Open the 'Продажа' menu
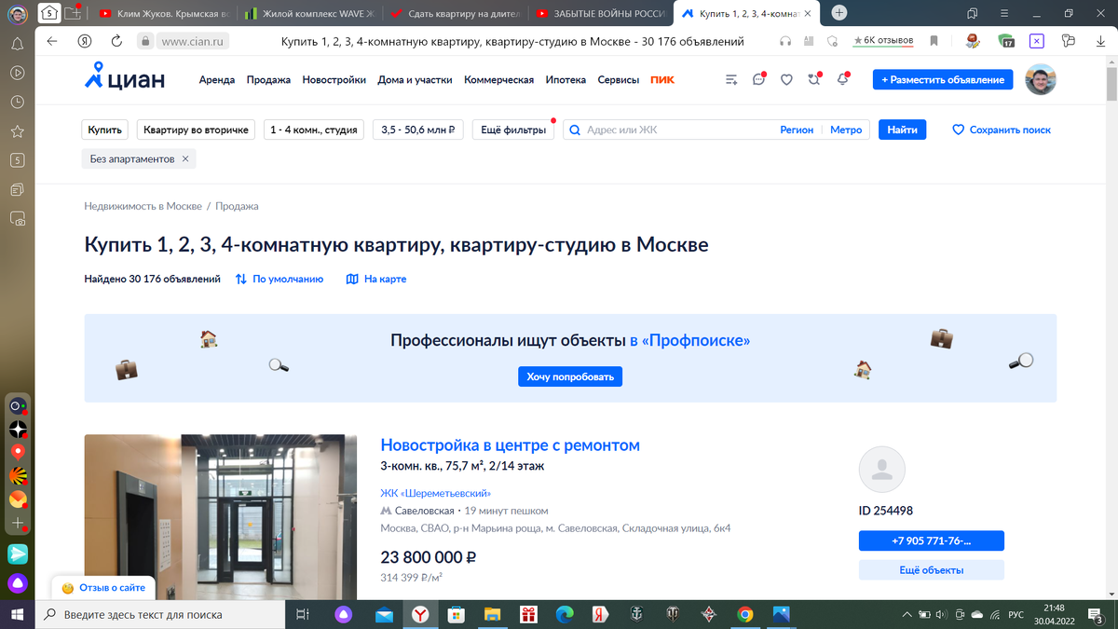Viewport: 1118px width, 629px height. pyautogui.click(x=268, y=80)
